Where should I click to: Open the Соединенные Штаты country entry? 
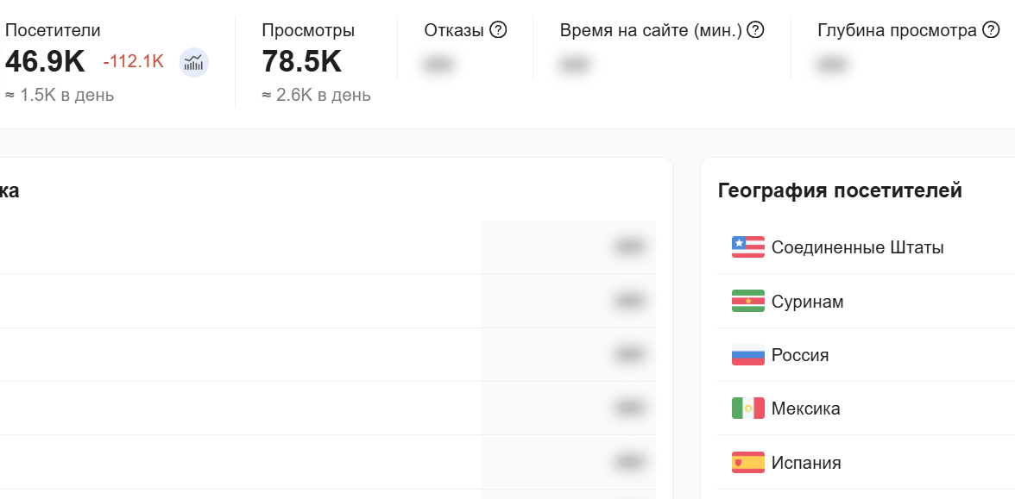[x=857, y=247]
